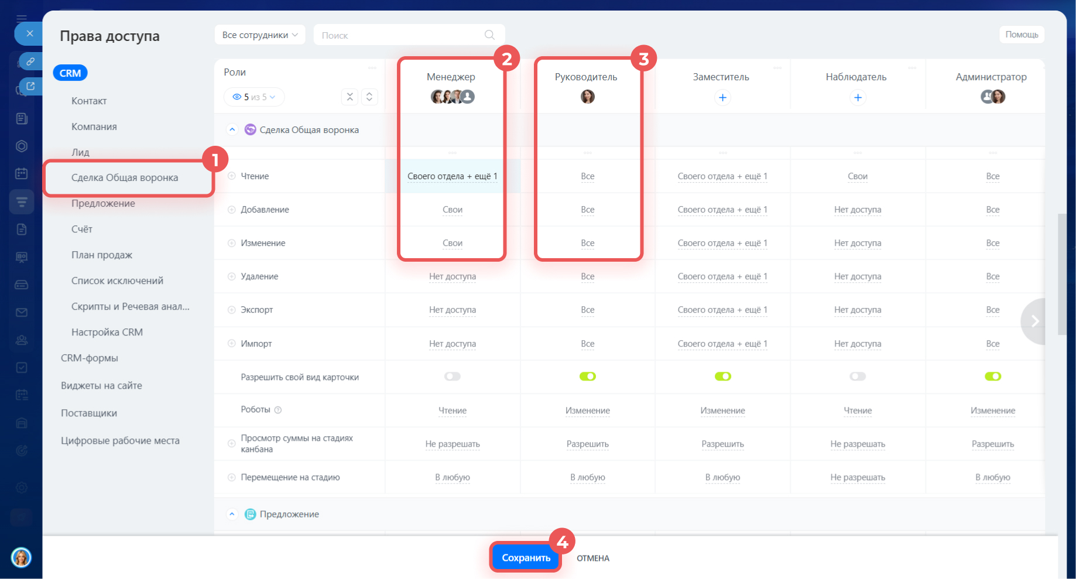Open Настройка CRM in left menu
This screenshot has width=1076, height=579.
107,332
